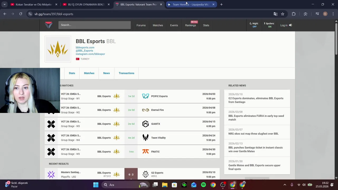Viewport: 338px width, 190px height.
Task: Open the Forums menu item
Action: [141, 25]
